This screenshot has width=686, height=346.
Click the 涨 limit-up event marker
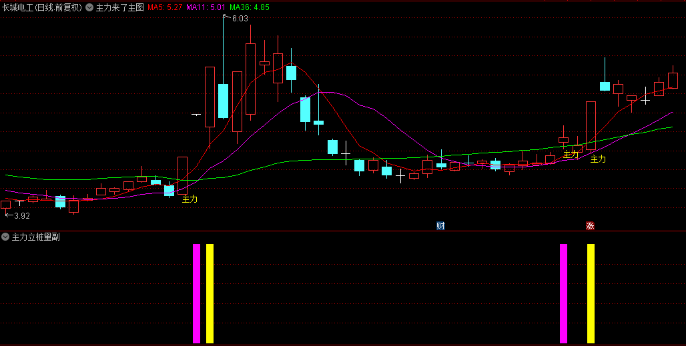coord(590,226)
